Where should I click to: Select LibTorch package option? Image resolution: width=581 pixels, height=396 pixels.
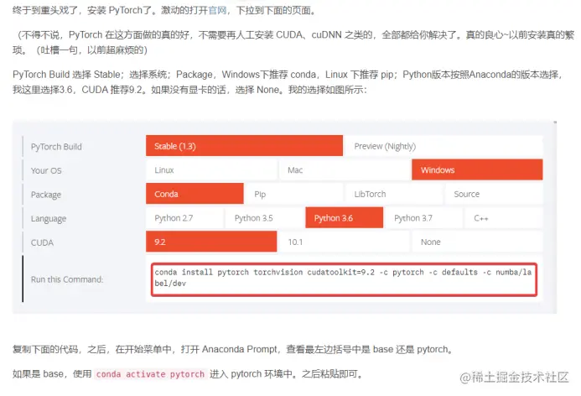point(393,194)
